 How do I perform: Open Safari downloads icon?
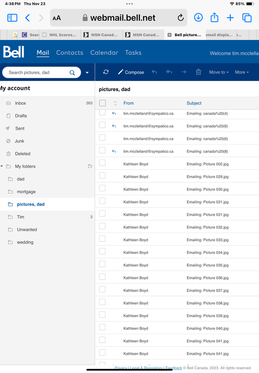198,18
